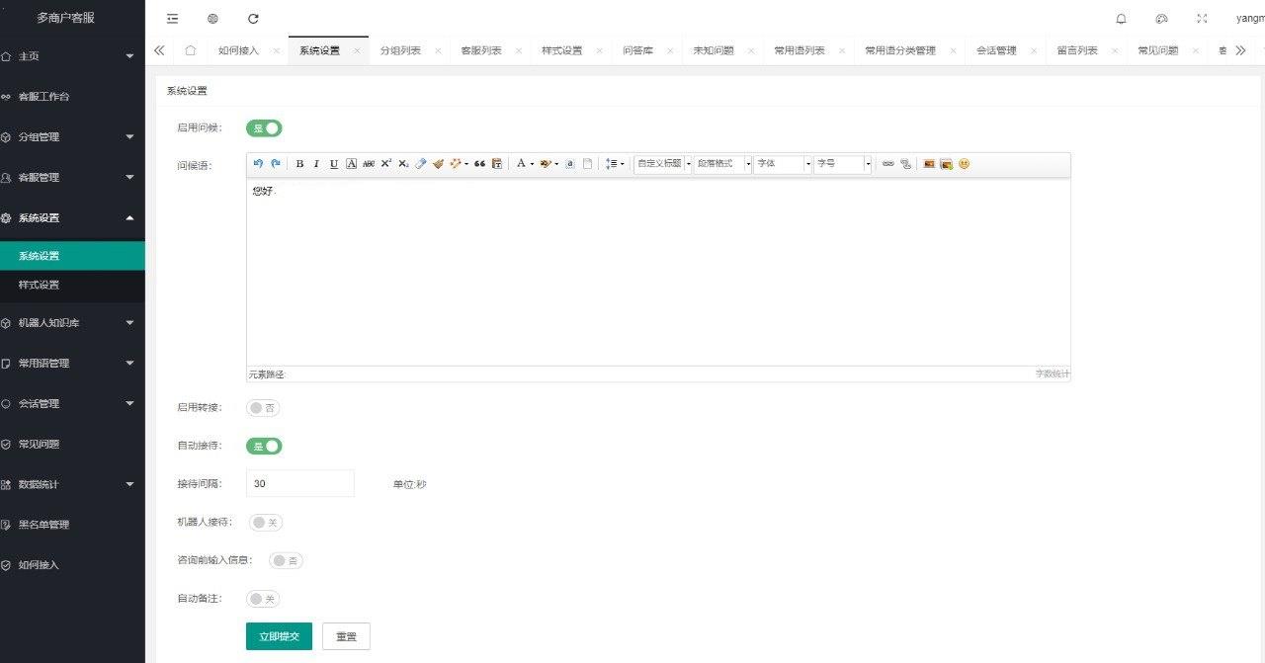Open the 字号 font size dropdown
The height and width of the screenshot is (663, 1265).
coord(842,164)
